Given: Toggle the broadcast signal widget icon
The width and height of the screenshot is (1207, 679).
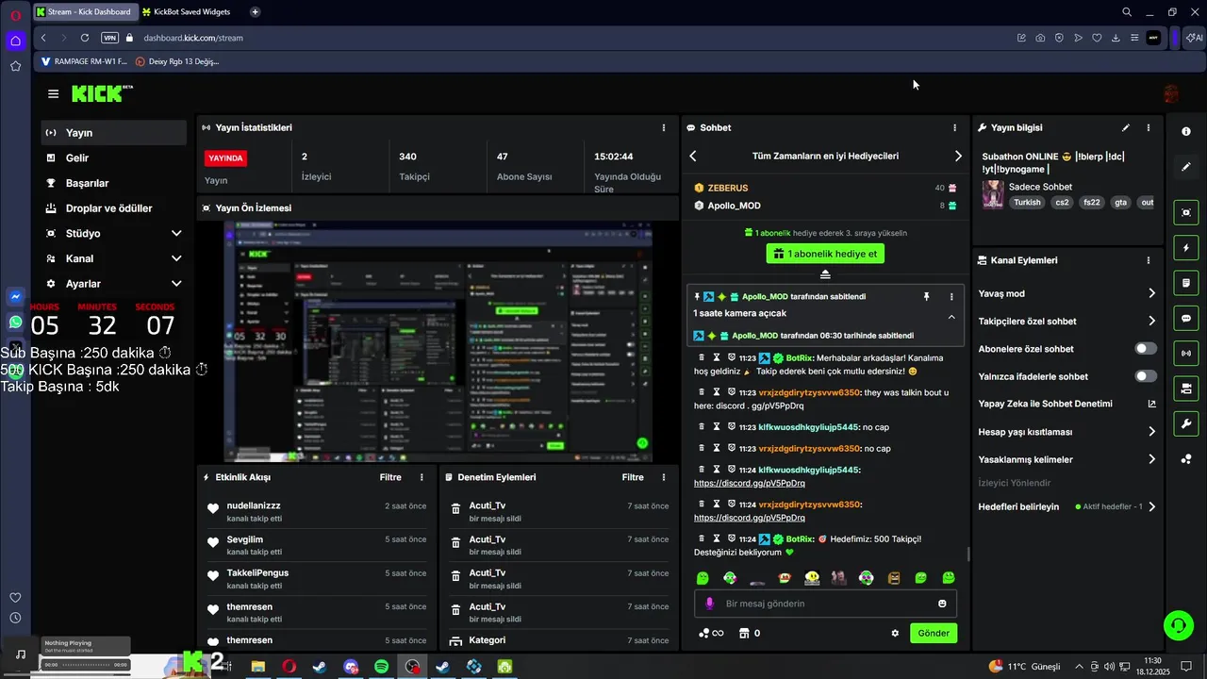Looking at the screenshot, I should click(x=1186, y=354).
